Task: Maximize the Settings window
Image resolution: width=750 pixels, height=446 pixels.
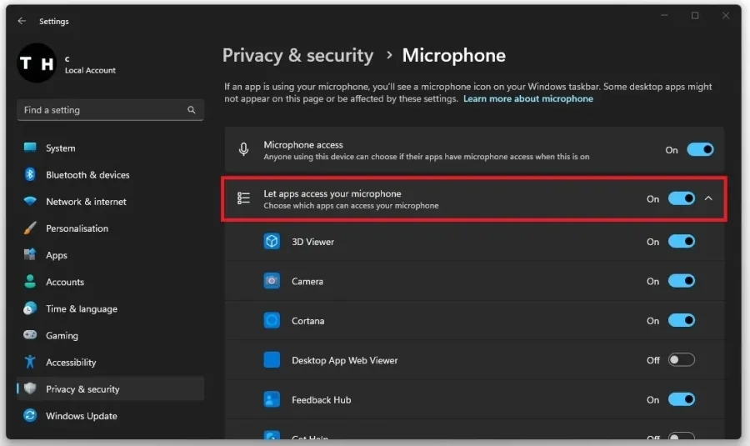Action: [x=695, y=15]
